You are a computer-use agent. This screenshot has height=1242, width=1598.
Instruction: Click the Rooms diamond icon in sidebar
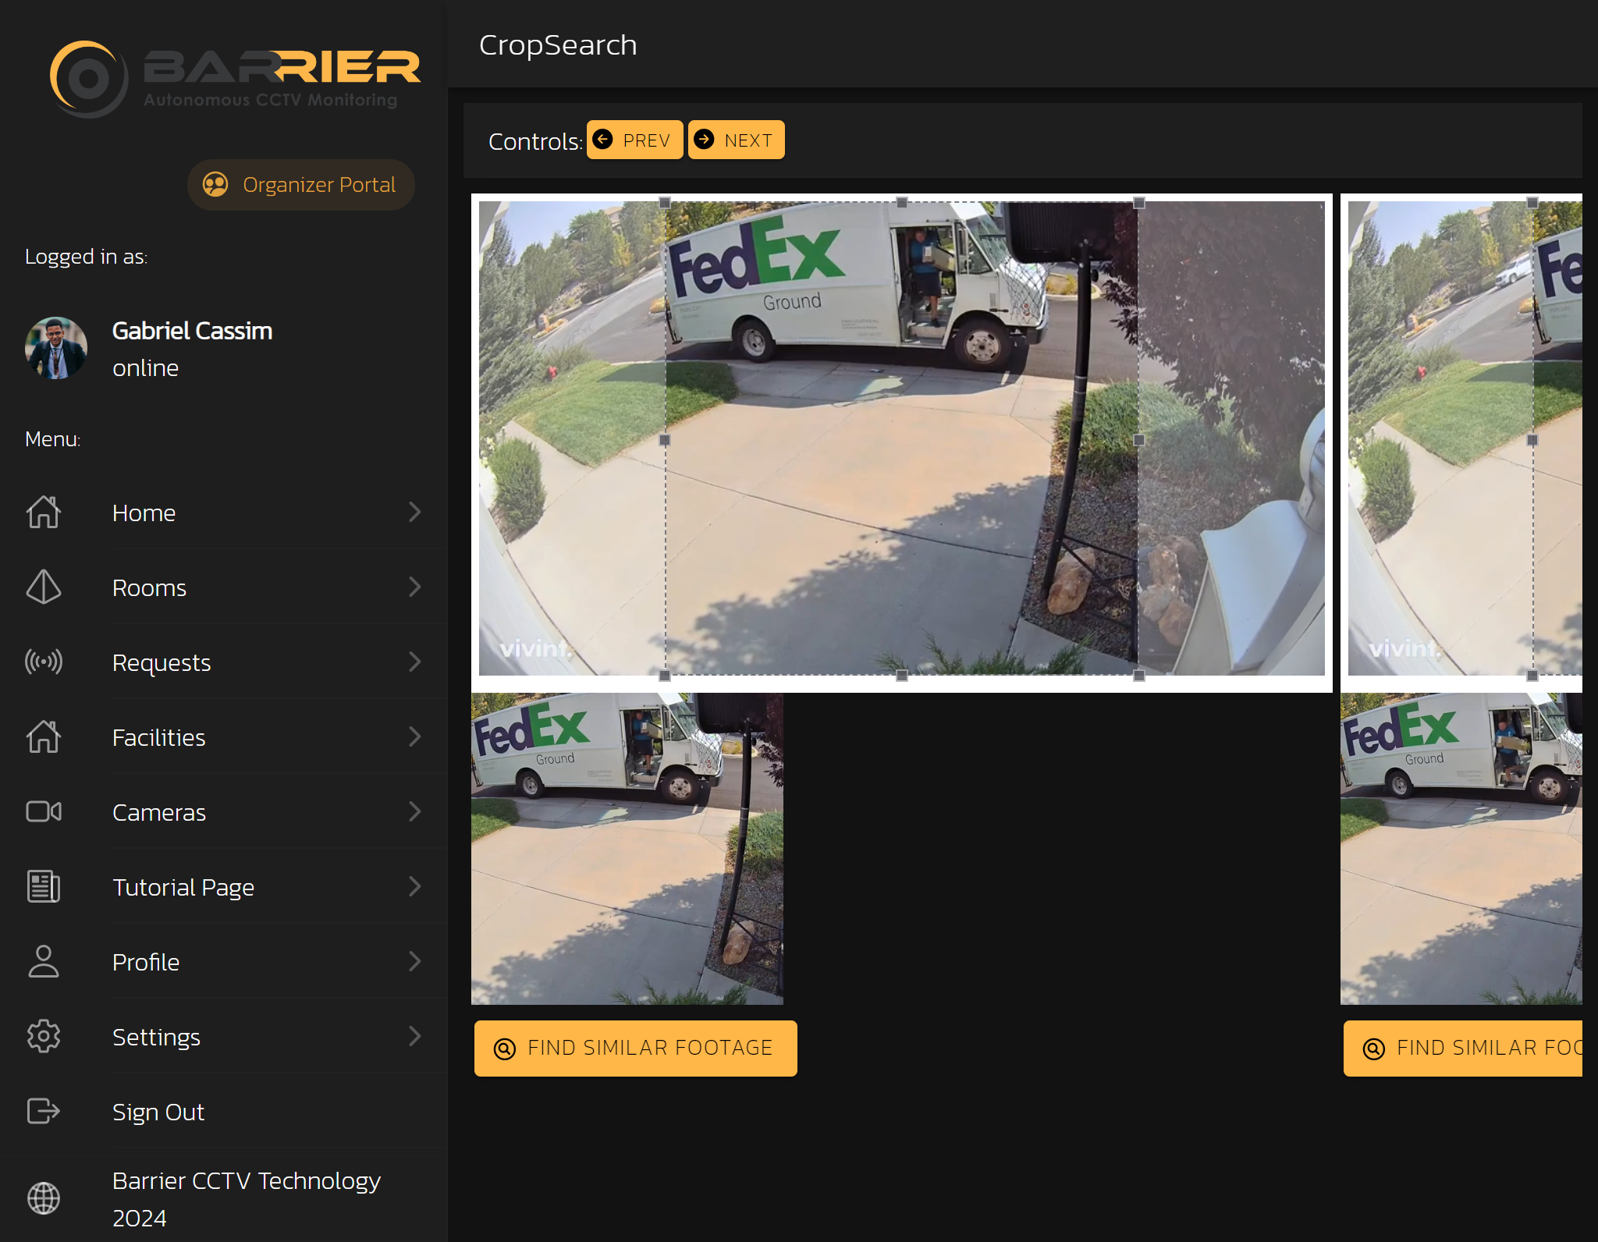(x=44, y=587)
